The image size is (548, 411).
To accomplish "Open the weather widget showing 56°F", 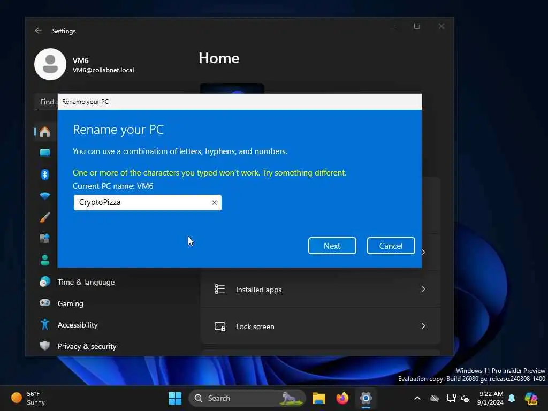I will (28, 398).
